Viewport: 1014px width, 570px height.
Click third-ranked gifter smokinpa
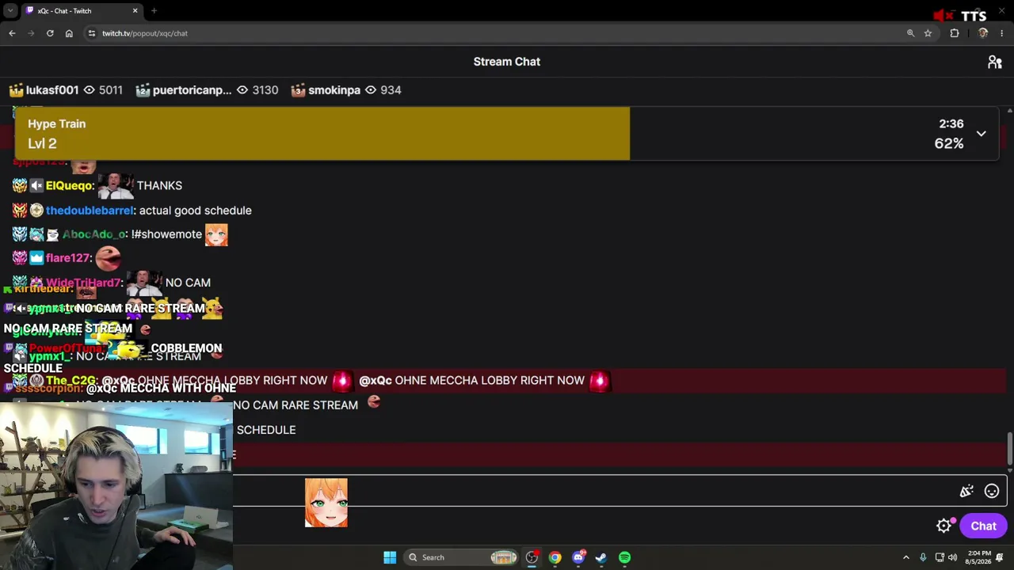(334, 90)
